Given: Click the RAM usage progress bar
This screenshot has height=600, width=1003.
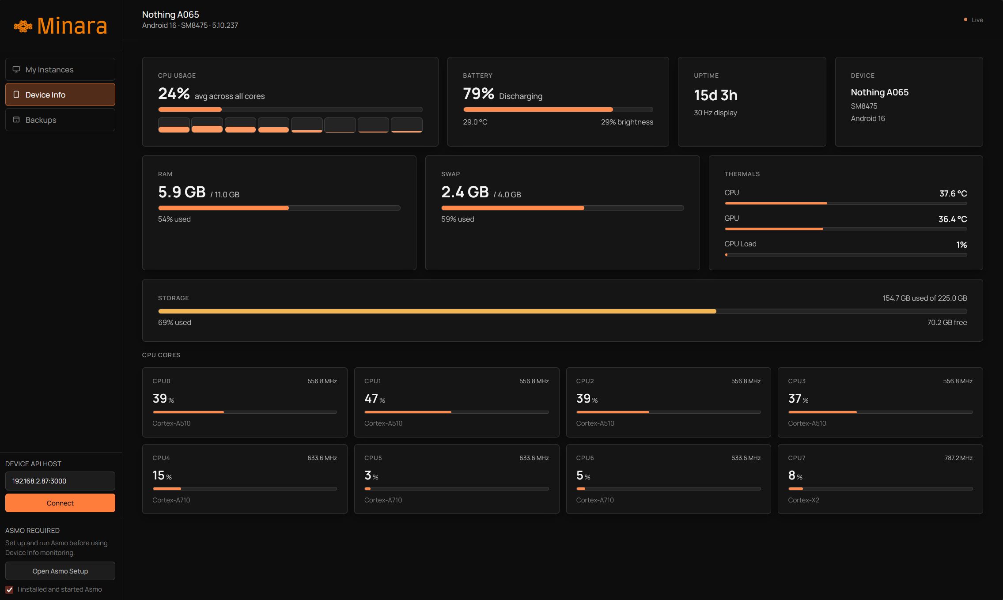Looking at the screenshot, I should point(279,208).
